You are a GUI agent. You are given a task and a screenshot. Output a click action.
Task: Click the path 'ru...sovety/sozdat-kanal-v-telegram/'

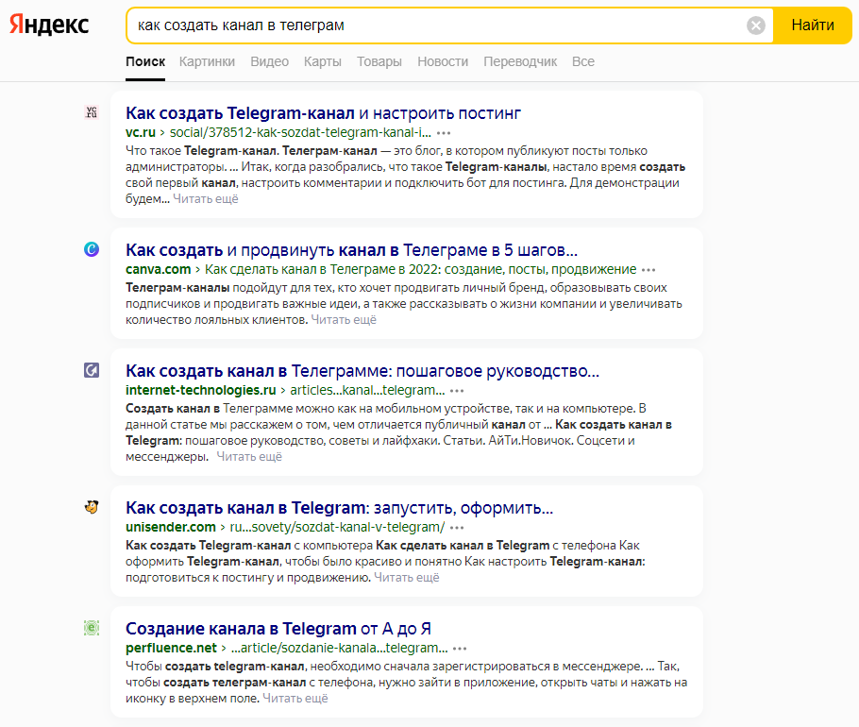(x=337, y=527)
